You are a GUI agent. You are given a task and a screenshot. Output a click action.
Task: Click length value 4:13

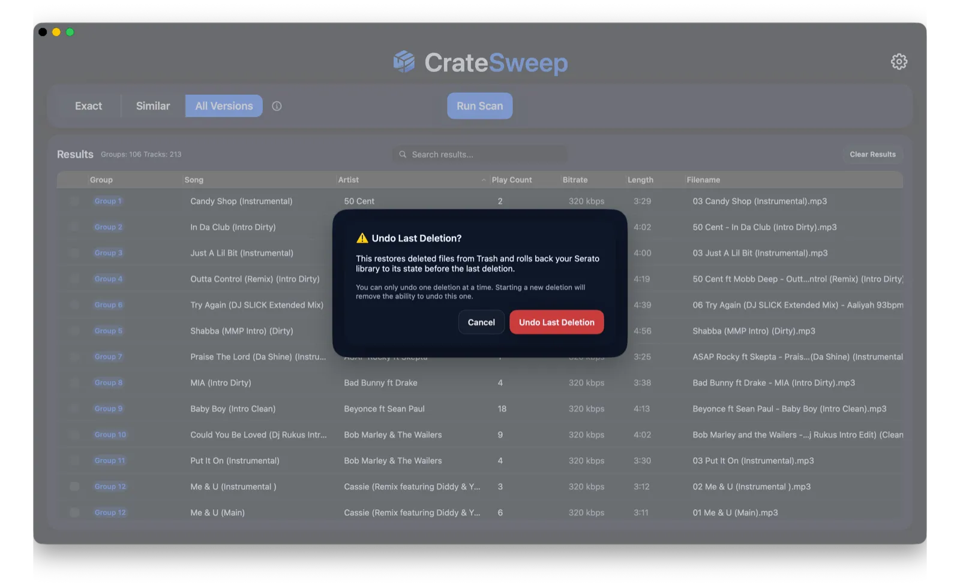pyautogui.click(x=641, y=409)
